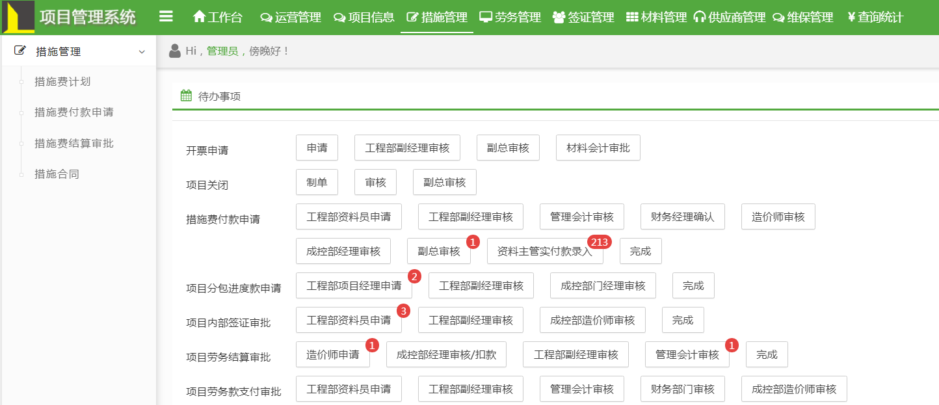This screenshot has width=939, height=405.
Task: Click the 成控部经理审核/扣款 button
Action: coord(446,355)
